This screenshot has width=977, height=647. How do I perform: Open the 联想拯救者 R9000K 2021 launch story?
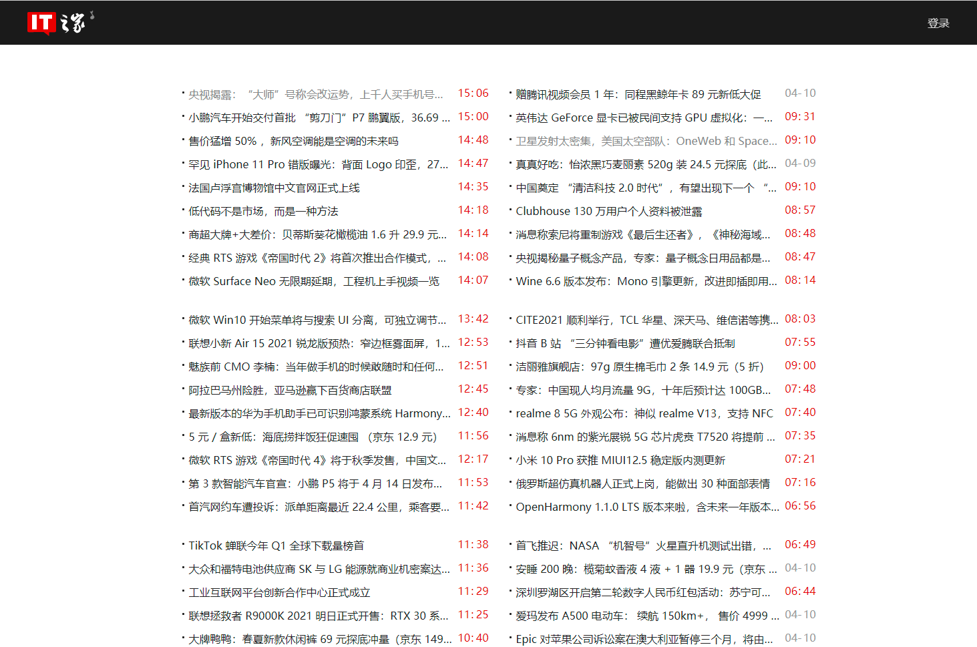click(314, 615)
